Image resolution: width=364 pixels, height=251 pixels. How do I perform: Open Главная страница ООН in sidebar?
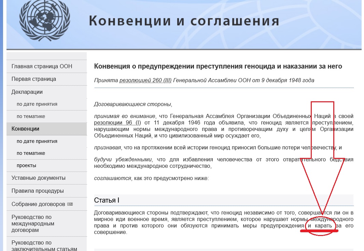pyautogui.click(x=42, y=66)
